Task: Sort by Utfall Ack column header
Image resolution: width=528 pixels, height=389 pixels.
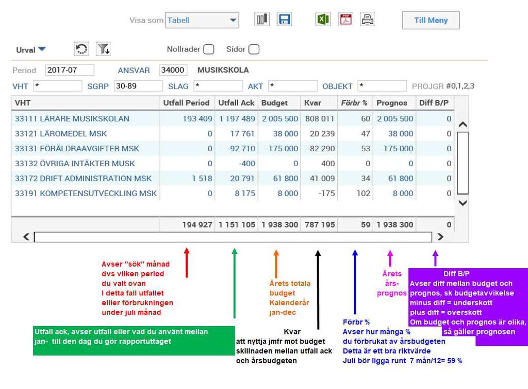Action: tap(236, 103)
